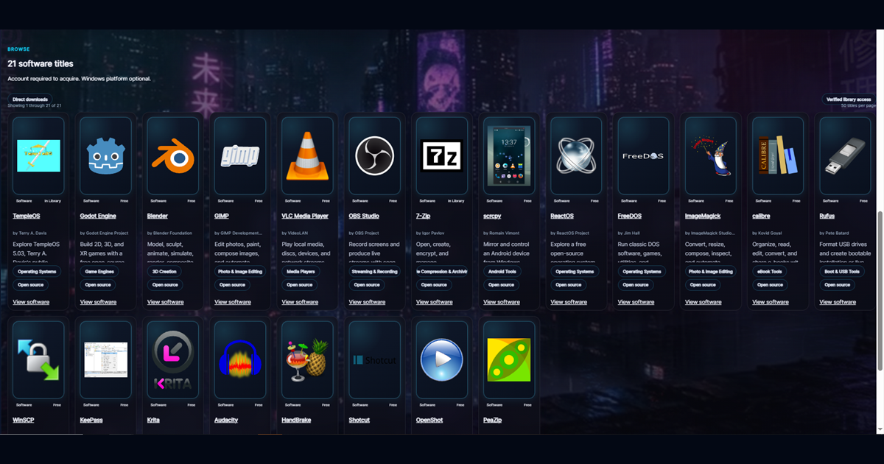
Task: Click View software under OBS Studio
Action: click(367, 302)
